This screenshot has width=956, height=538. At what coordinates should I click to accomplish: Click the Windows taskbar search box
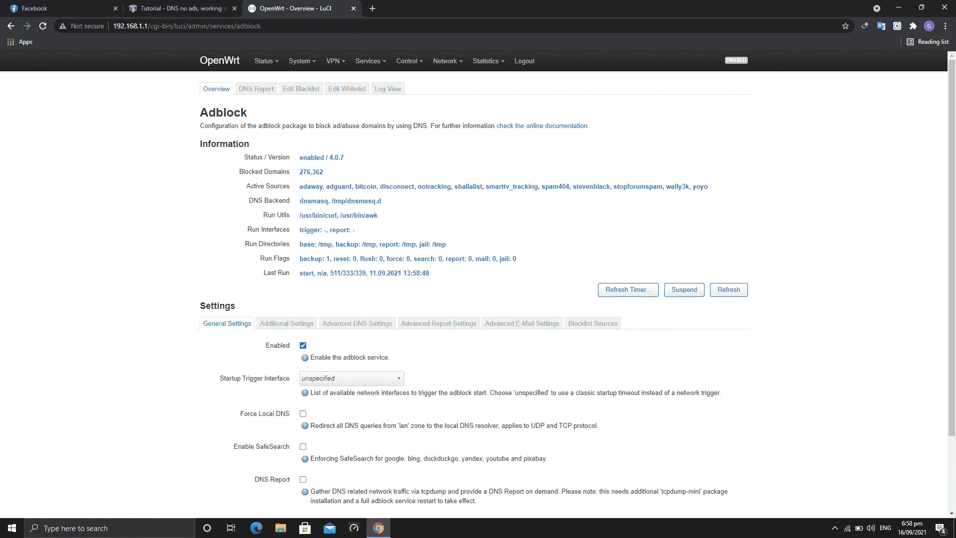[x=110, y=528]
